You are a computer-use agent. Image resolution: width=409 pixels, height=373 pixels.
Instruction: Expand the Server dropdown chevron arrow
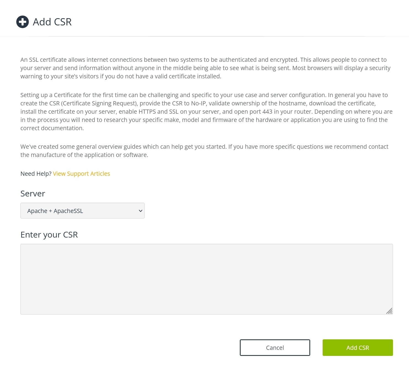click(x=140, y=211)
